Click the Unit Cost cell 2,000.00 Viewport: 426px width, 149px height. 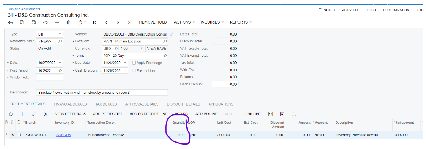(219, 135)
